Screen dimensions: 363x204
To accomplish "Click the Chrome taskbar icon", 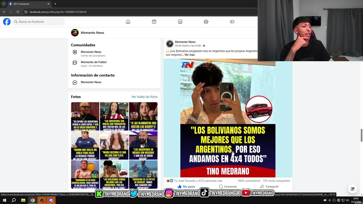I will pyautogui.click(x=33, y=200).
